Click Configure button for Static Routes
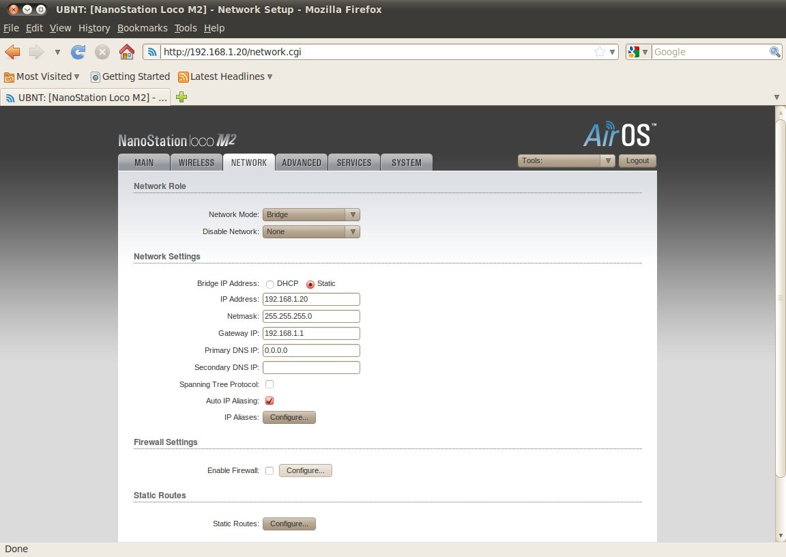Screen dimensions: 786x557 (289, 524)
